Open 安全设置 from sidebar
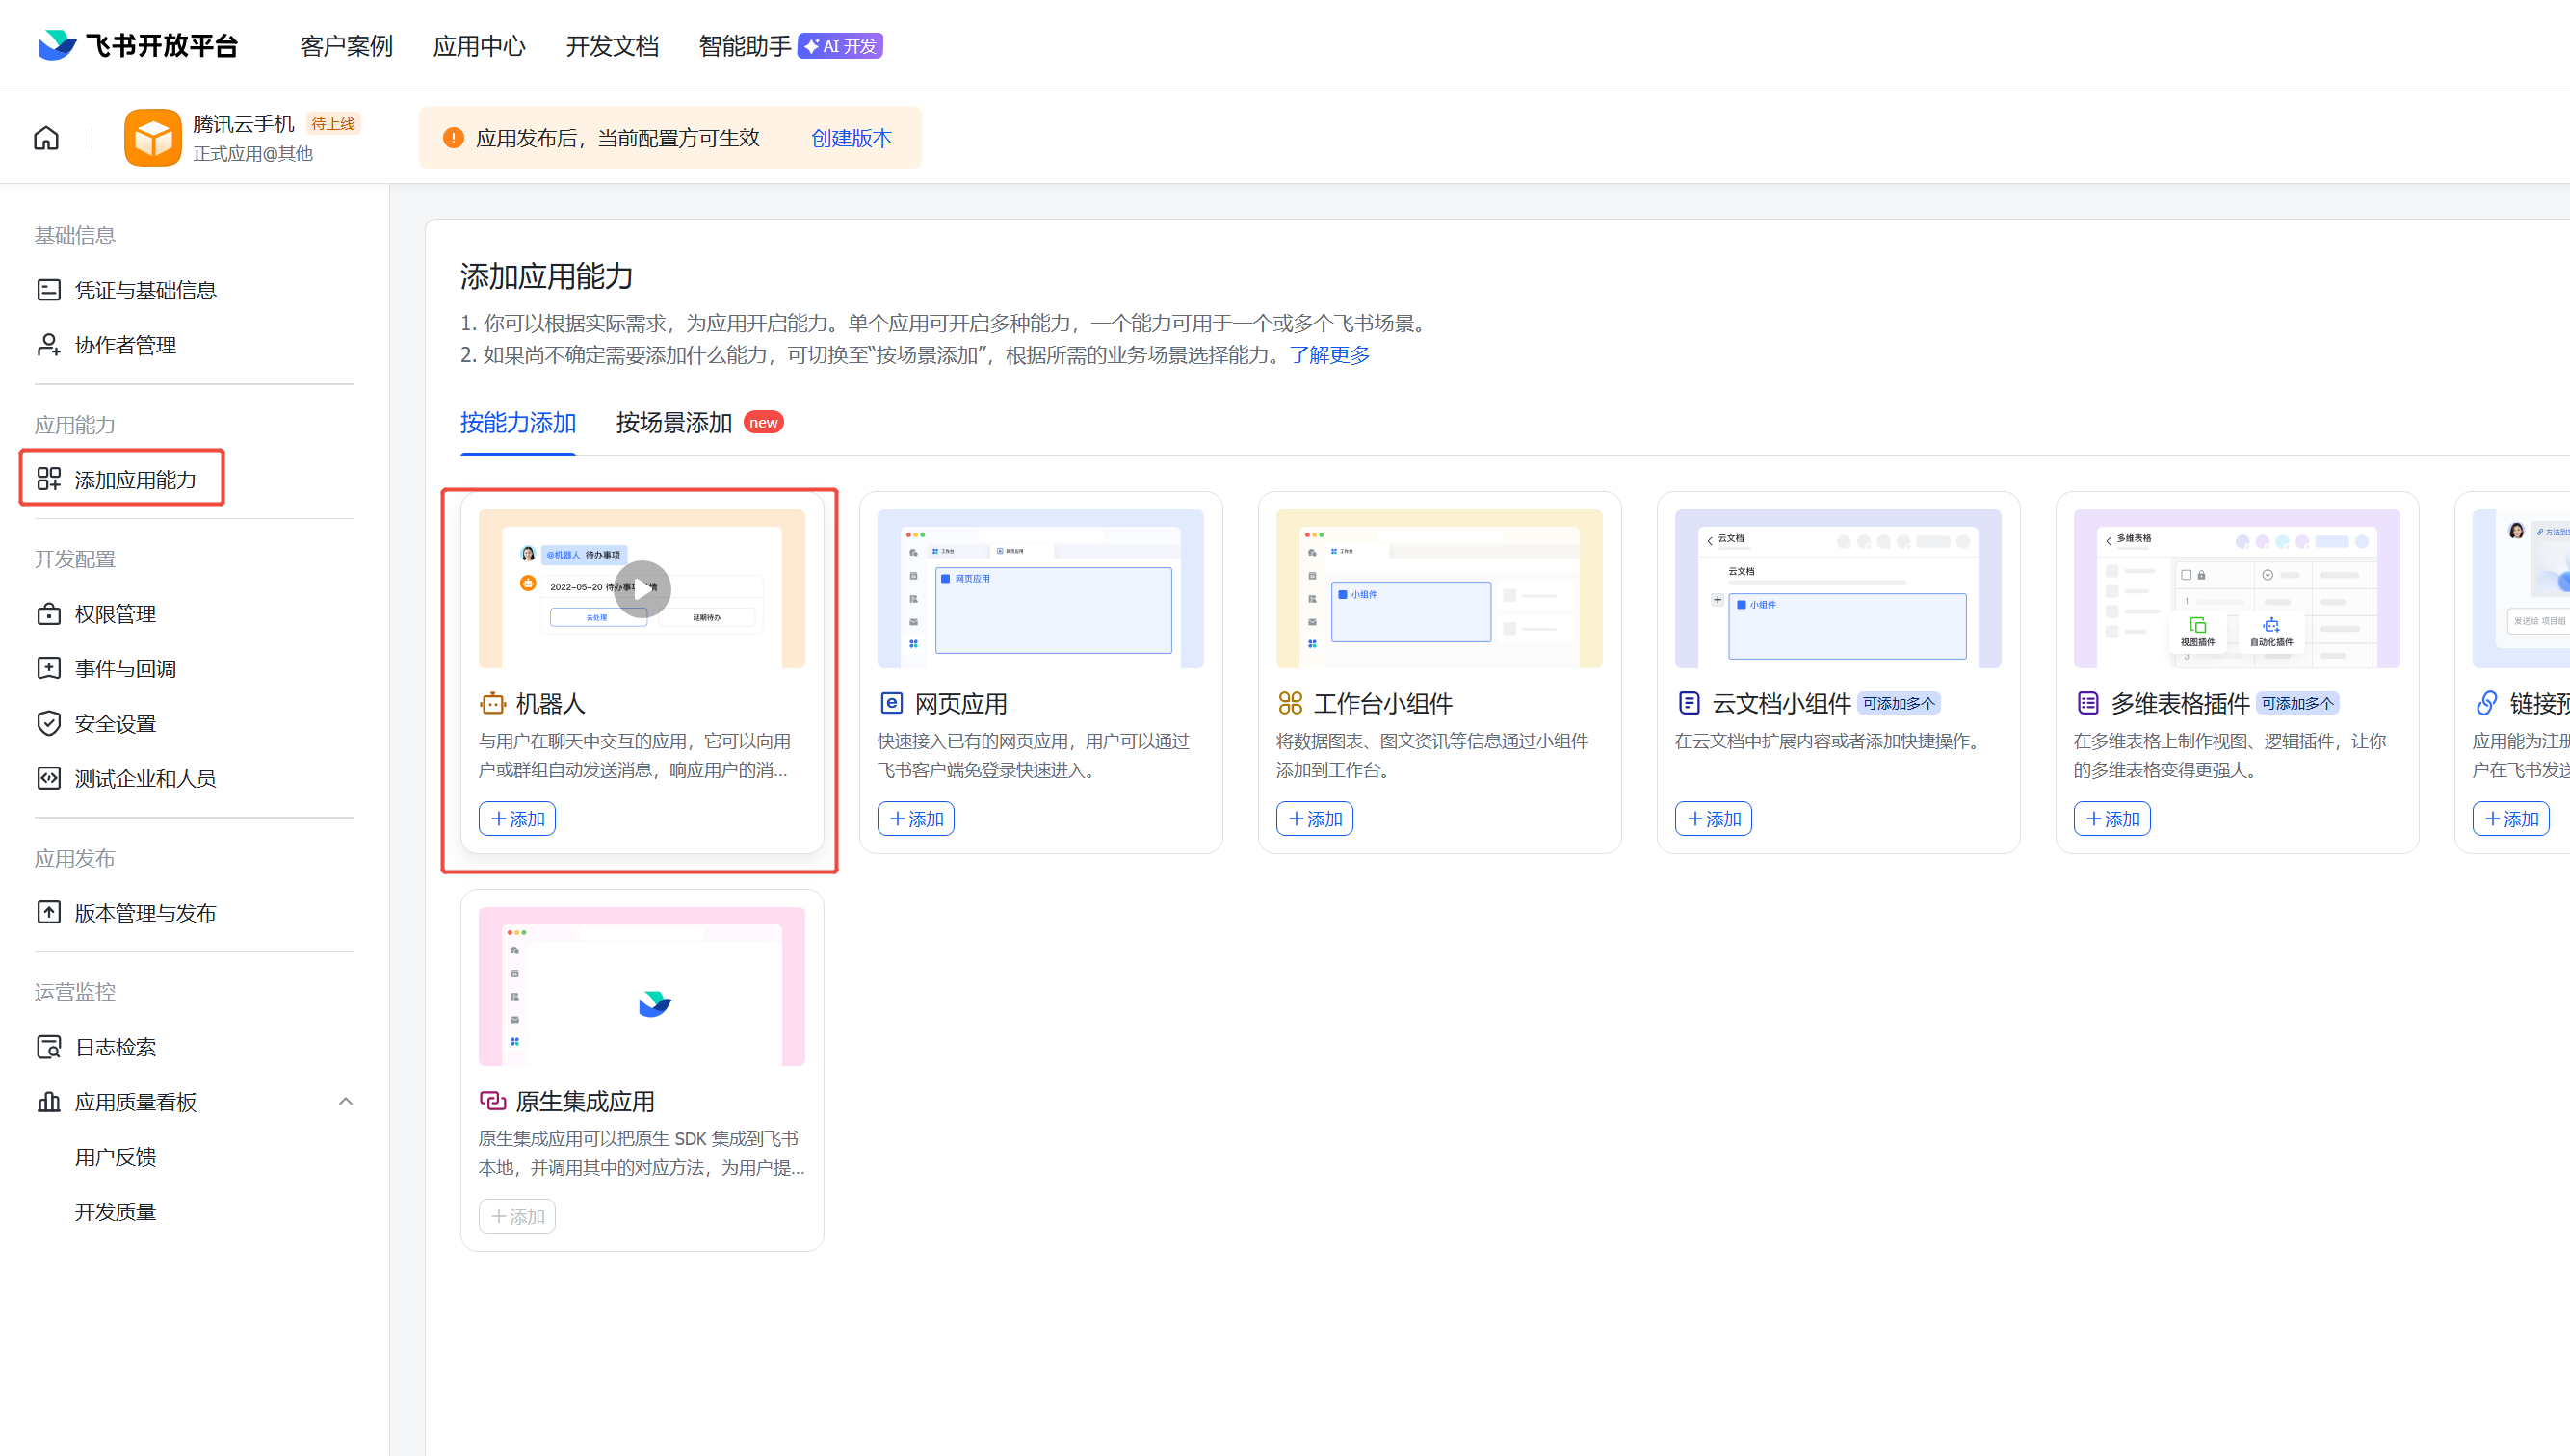This screenshot has height=1456, width=2570. 115,723
